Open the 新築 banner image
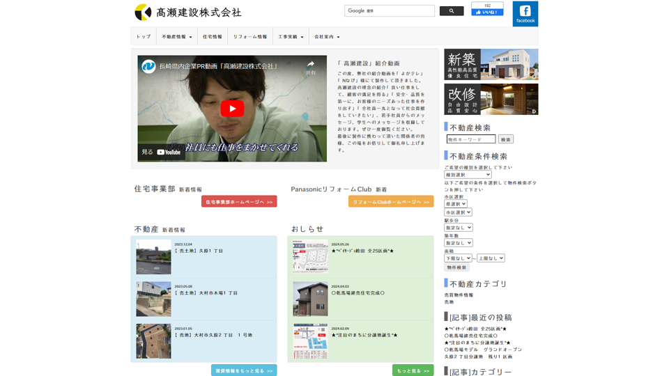The image size is (669, 376). pyautogui.click(x=491, y=64)
